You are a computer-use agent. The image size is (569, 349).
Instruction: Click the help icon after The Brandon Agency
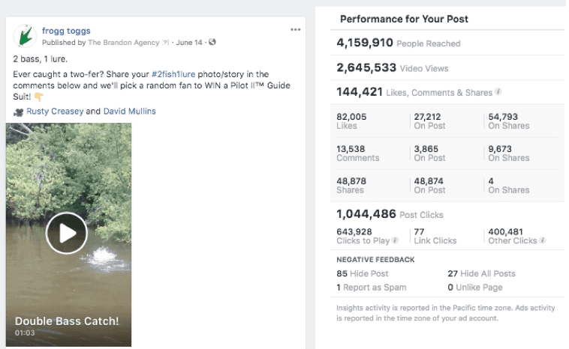tap(166, 43)
